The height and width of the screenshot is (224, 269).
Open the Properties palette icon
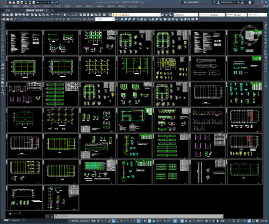pyautogui.click(x=81, y=15)
